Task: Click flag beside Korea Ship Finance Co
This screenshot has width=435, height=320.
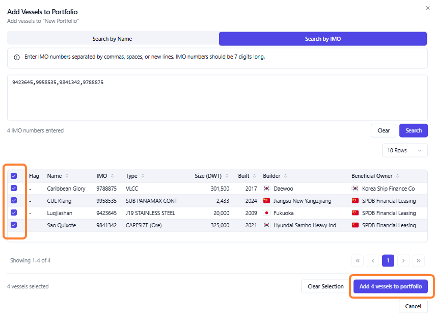Action: [355, 189]
